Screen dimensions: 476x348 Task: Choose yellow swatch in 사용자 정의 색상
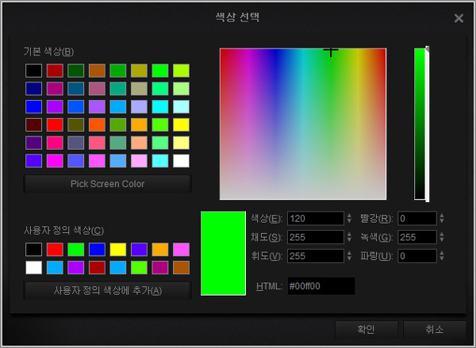118,250
